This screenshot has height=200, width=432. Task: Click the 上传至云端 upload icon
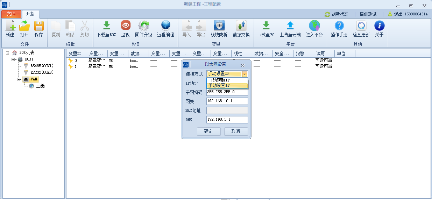pyautogui.click(x=290, y=26)
